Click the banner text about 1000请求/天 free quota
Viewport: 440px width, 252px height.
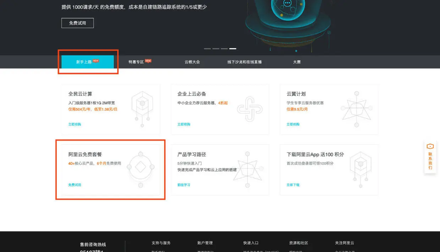pyautogui.click(x=134, y=7)
